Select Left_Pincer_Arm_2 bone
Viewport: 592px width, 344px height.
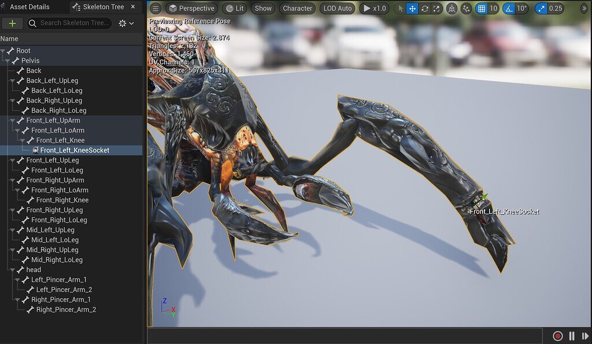click(x=64, y=290)
